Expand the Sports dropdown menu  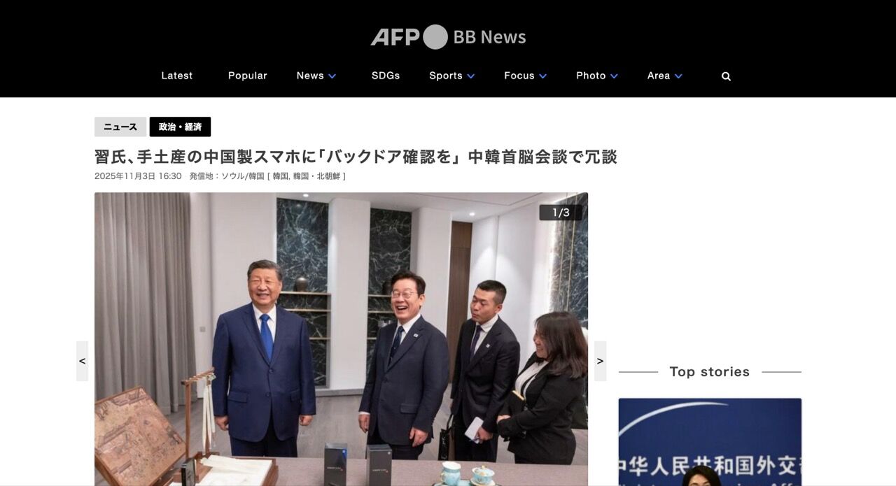pyautogui.click(x=451, y=76)
